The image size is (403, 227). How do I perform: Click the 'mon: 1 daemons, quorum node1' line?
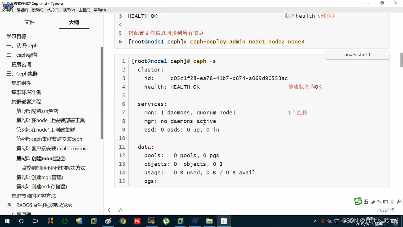click(190, 113)
